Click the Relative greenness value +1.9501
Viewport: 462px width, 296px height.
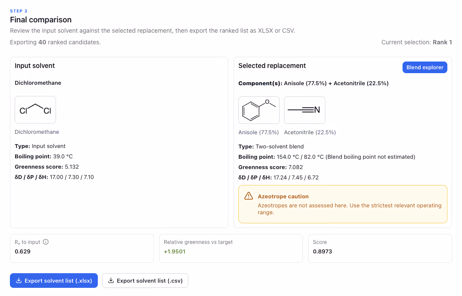(175, 252)
